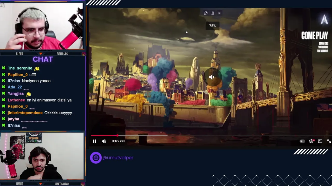Click Lythenee username in chat

click(16, 100)
